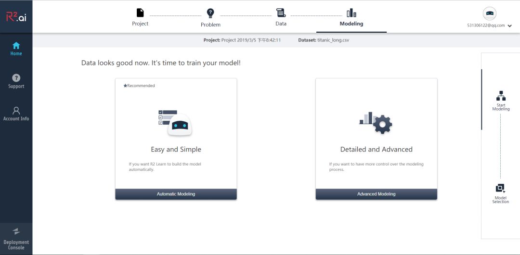Viewport: 520px width, 255px height.
Task: Click the user avatar robot icon
Action: point(490,13)
